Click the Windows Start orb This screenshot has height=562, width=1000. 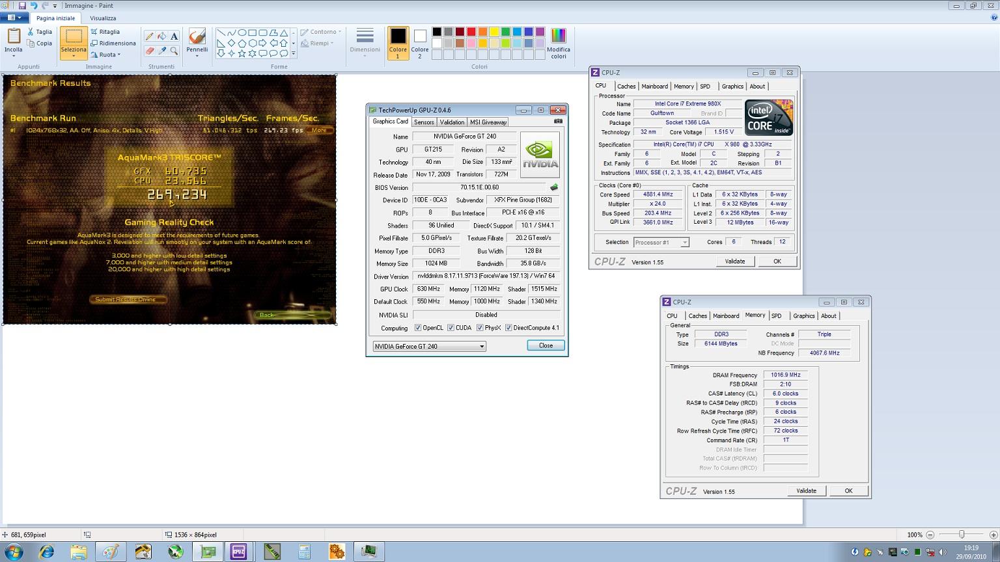(x=14, y=552)
